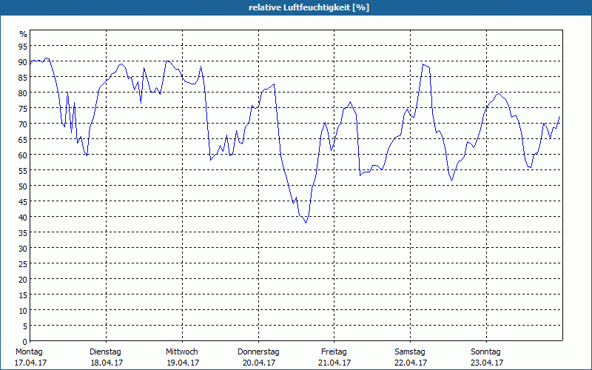Click the y-axis value 25
The height and width of the screenshot is (370, 592).
[x=23, y=264]
